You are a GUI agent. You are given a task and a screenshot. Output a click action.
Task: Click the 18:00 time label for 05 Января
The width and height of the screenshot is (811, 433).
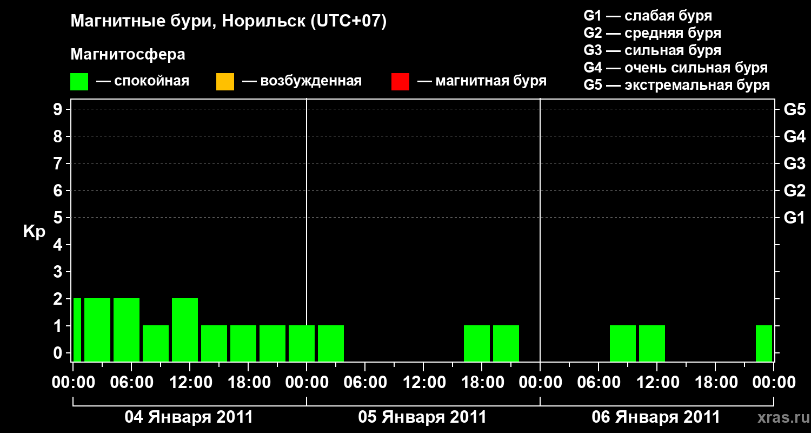(482, 383)
